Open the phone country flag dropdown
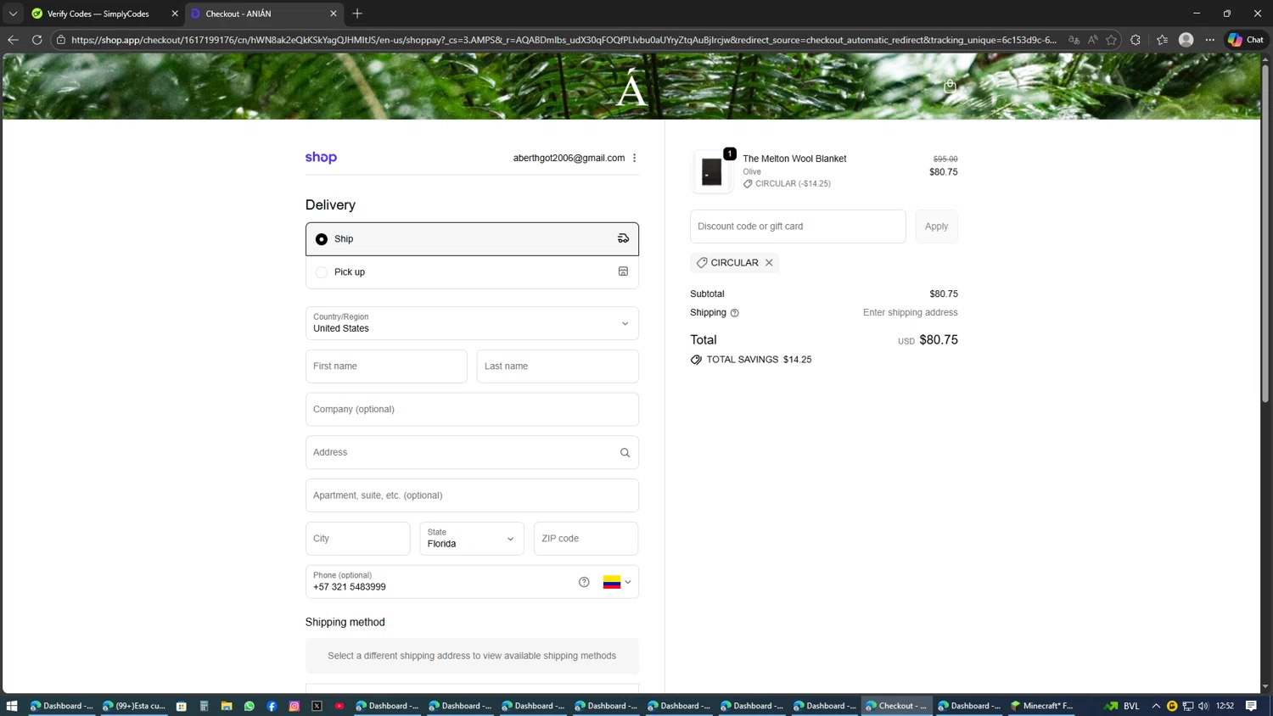This screenshot has width=1273, height=716. coord(617,582)
